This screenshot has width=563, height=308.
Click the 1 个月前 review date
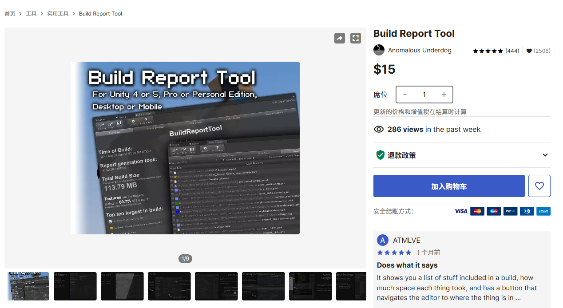pyautogui.click(x=428, y=253)
